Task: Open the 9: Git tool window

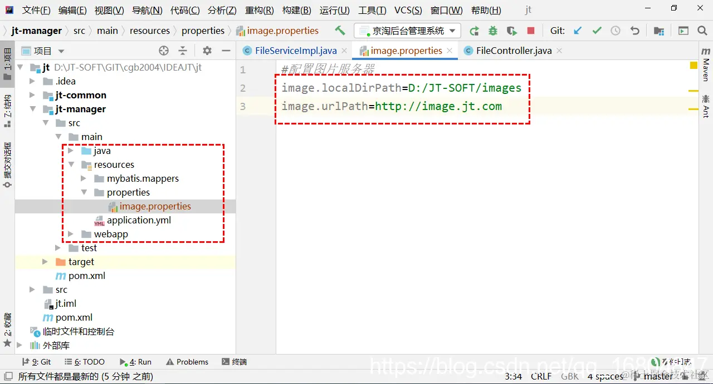Action: tap(36, 362)
